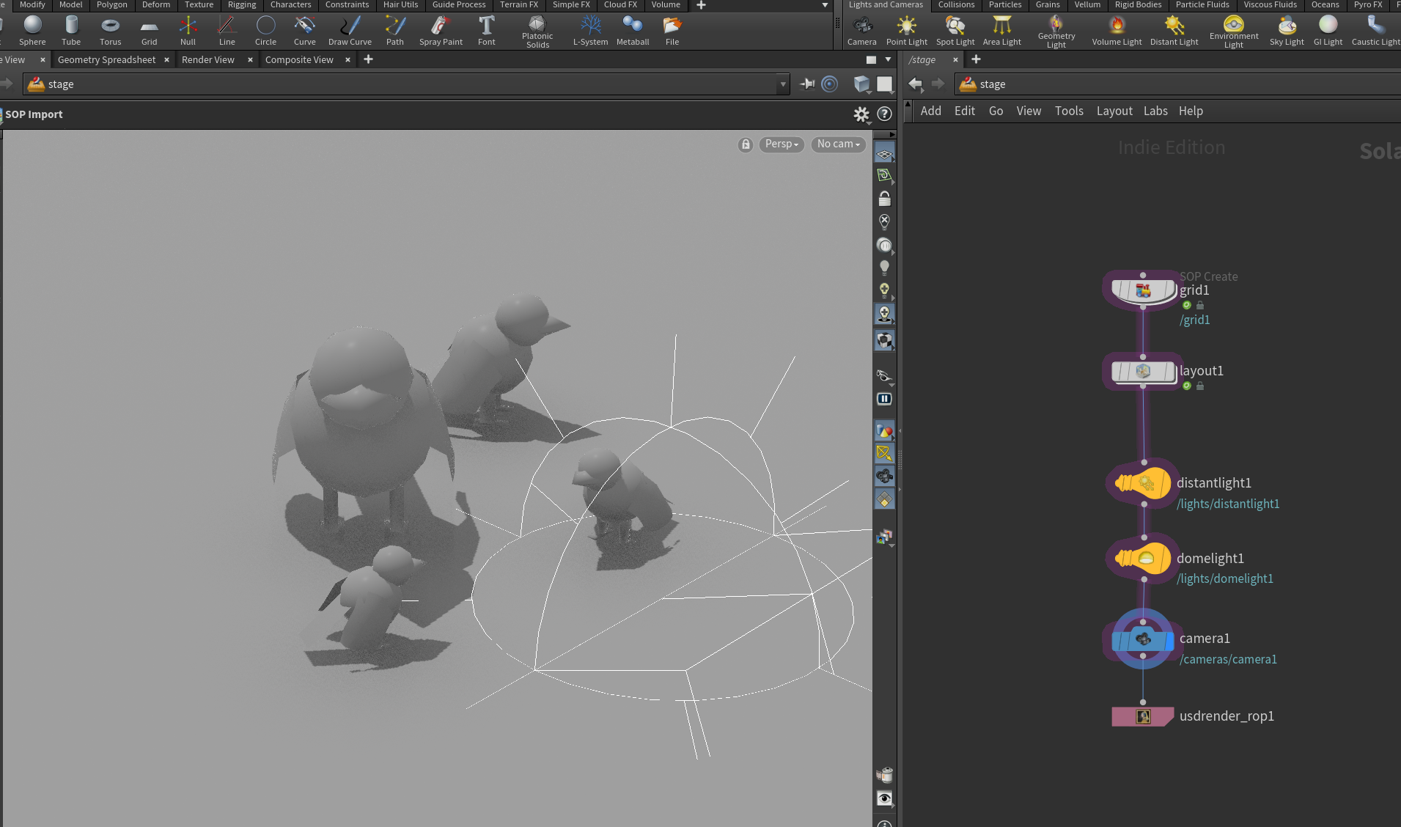1401x827 pixels.
Task: Click the domelight1 node label
Action: (1210, 558)
